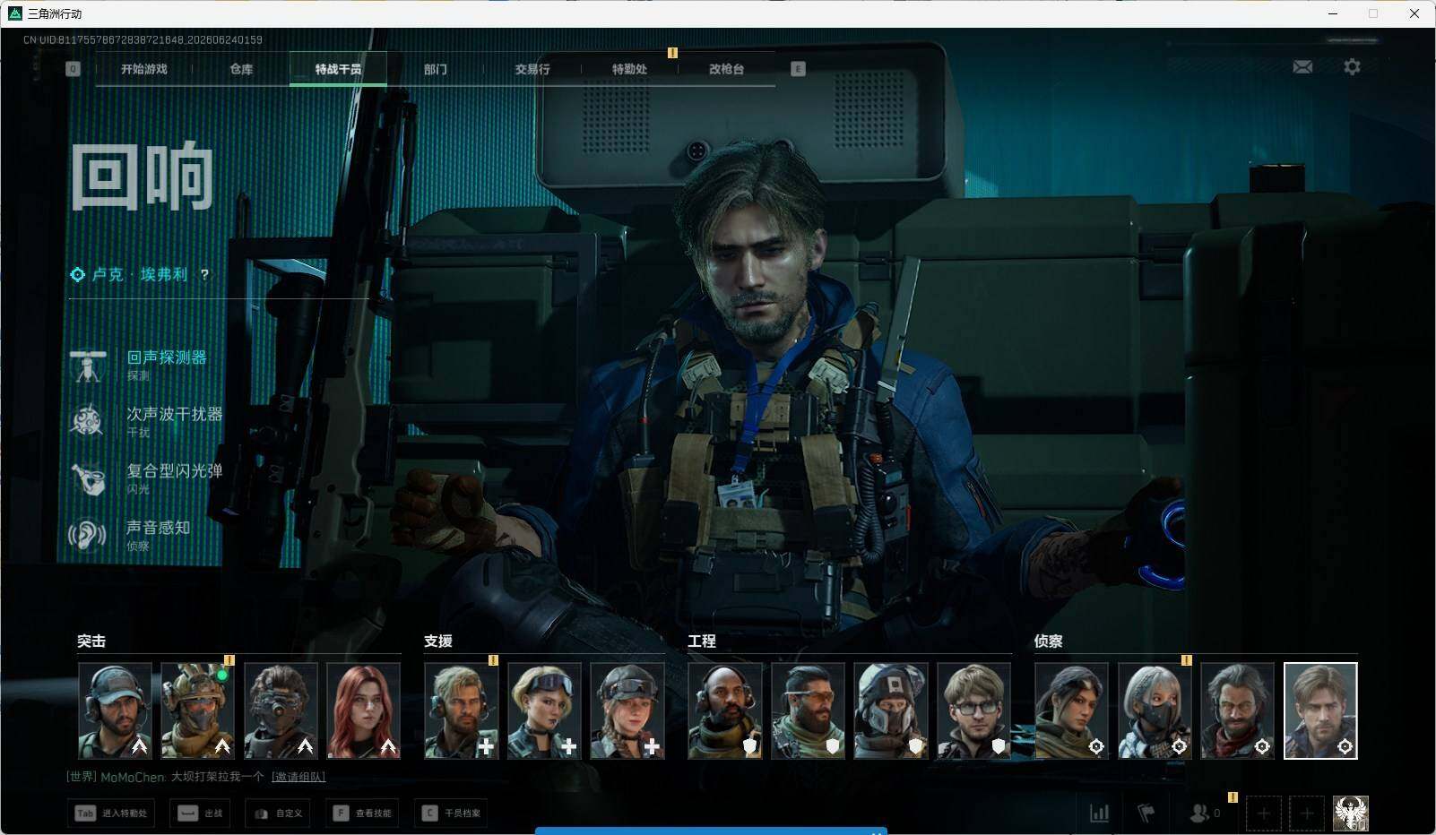Click the 回响 operator title text
Image resolution: width=1436 pixels, height=835 pixels.
(143, 176)
